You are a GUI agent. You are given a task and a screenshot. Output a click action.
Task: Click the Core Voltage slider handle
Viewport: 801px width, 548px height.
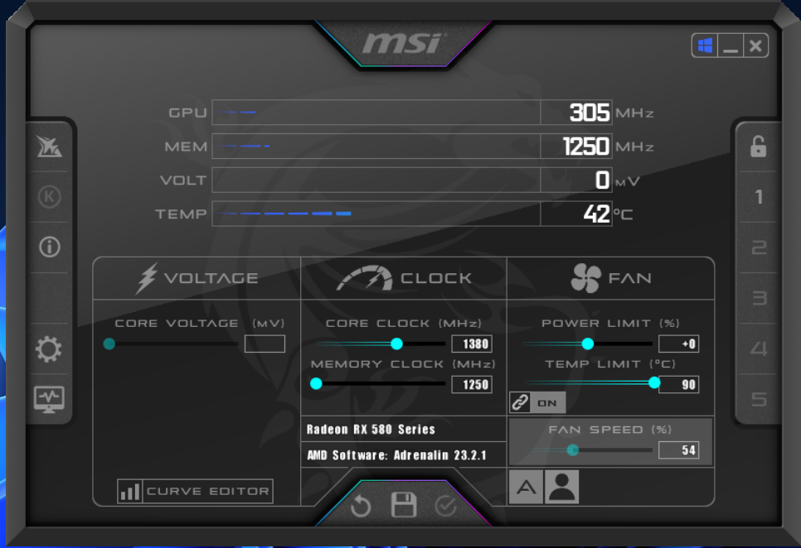click(x=109, y=344)
